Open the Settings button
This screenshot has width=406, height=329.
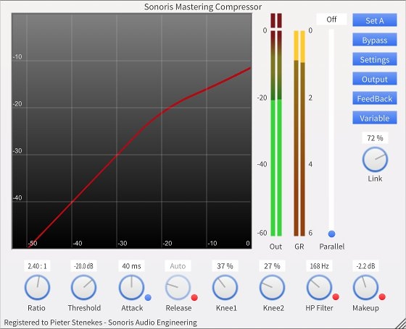point(375,59)
